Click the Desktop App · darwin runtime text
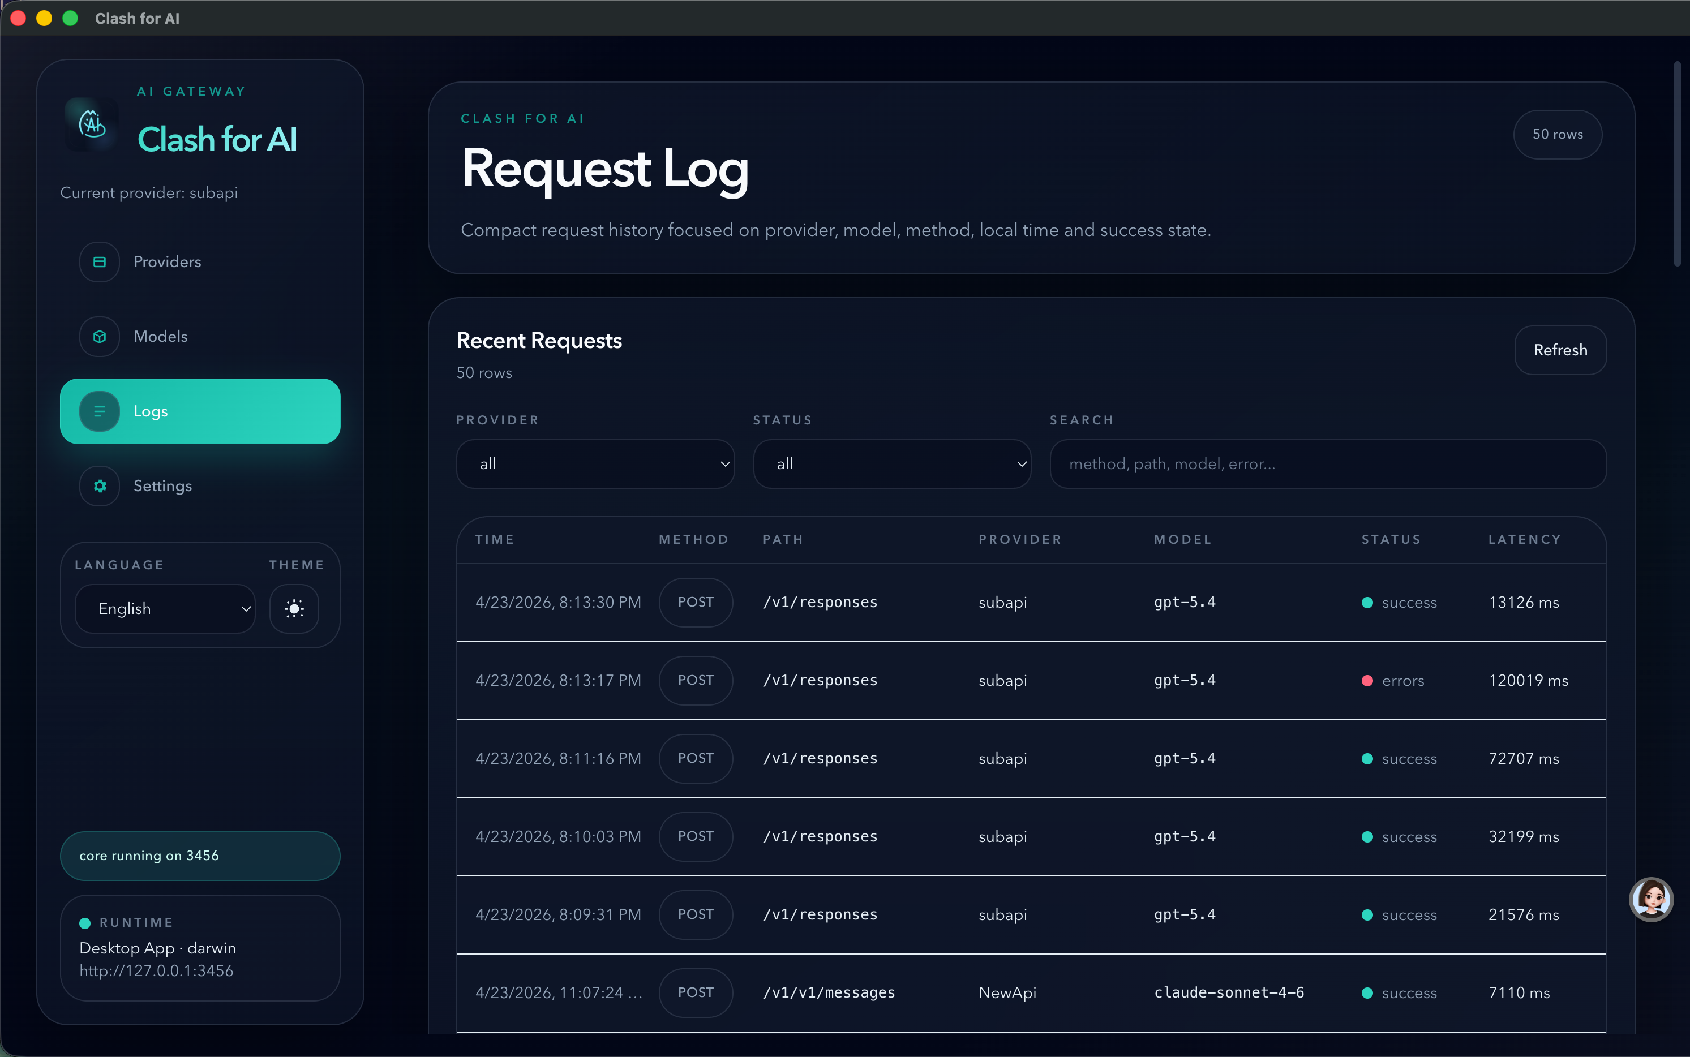 (157, 948)
